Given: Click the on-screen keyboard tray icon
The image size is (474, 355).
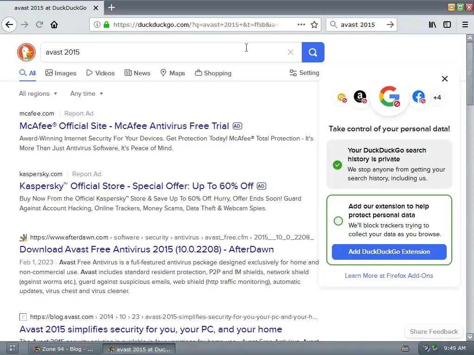Looking at the screenshot, I should 405,349.
